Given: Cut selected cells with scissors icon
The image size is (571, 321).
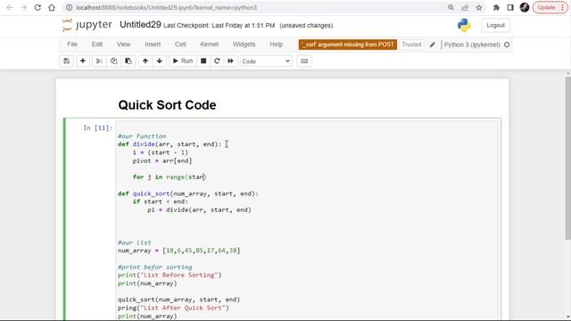Looking at the screenshot, I should (x=99, y=62).
